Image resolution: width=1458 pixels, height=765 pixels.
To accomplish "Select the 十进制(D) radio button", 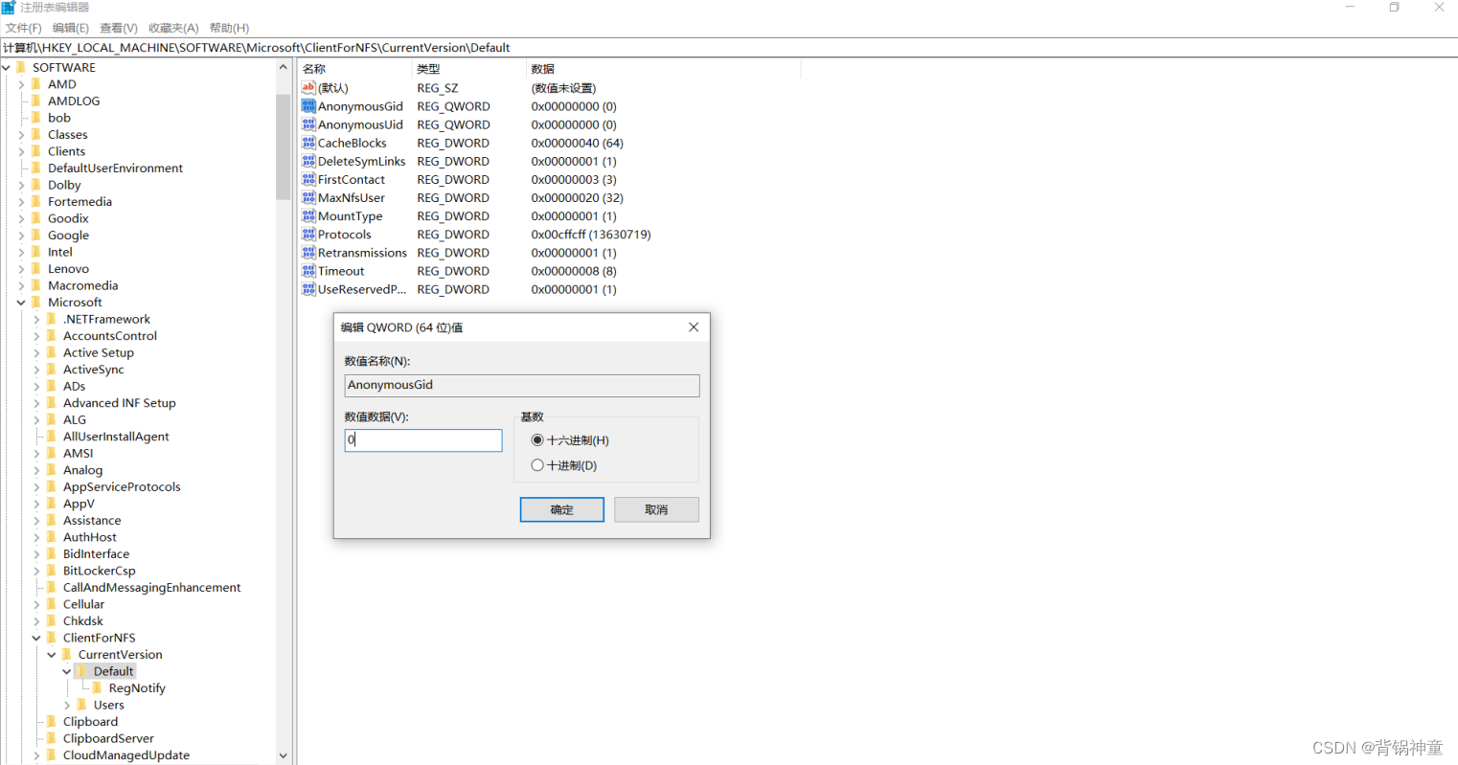I will tap(537, 464).
